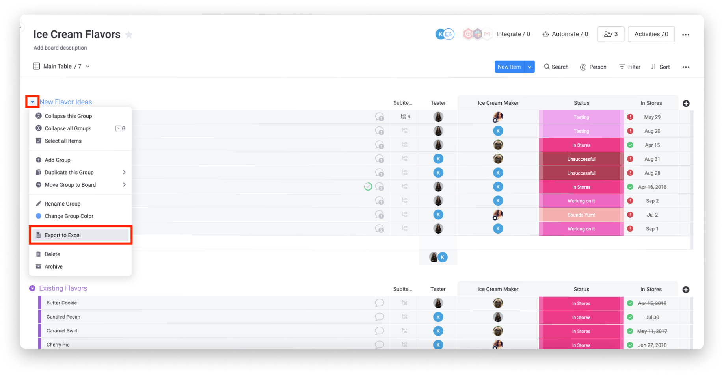Click the New Flavor Ideas group dropdown arrow
The image size is (724, 375).
tap(32, 102)
